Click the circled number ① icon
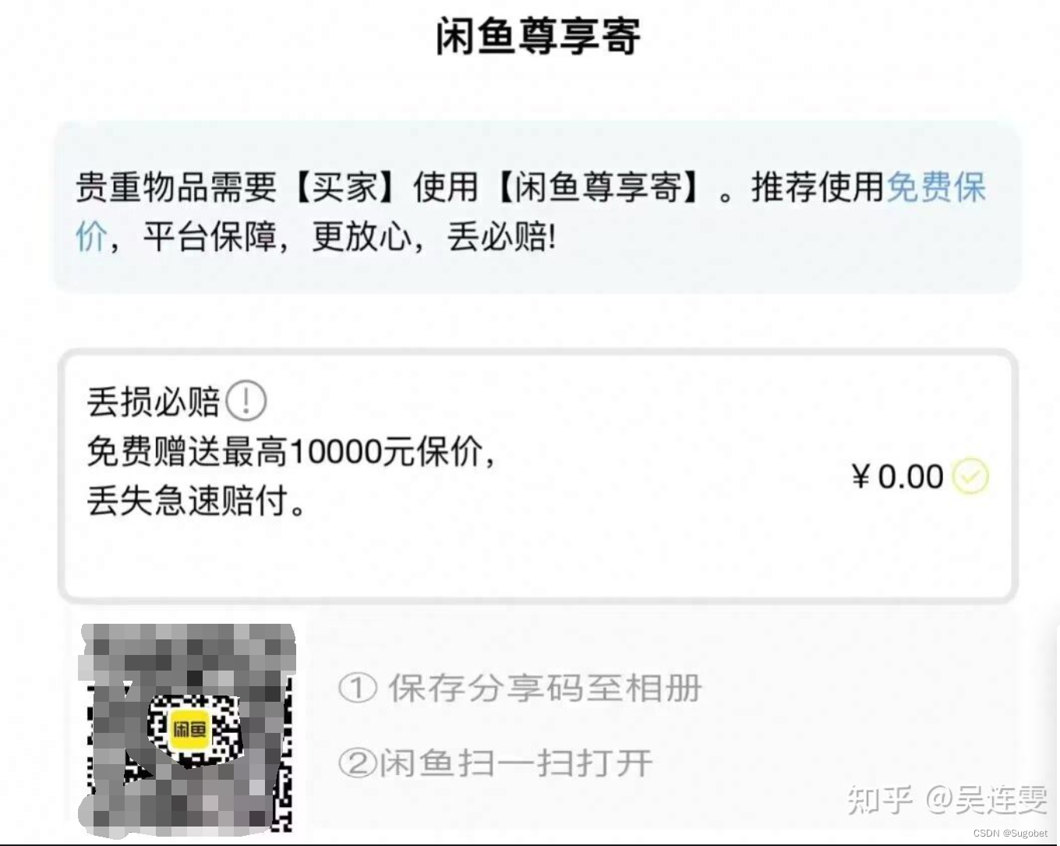The image size is (1060, 846). coord(358,688)
